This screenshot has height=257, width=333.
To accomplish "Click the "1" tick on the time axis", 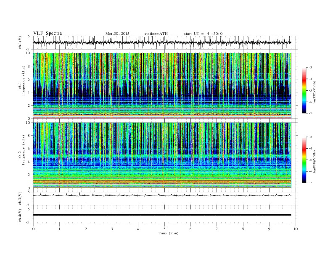I will (59, 229).
